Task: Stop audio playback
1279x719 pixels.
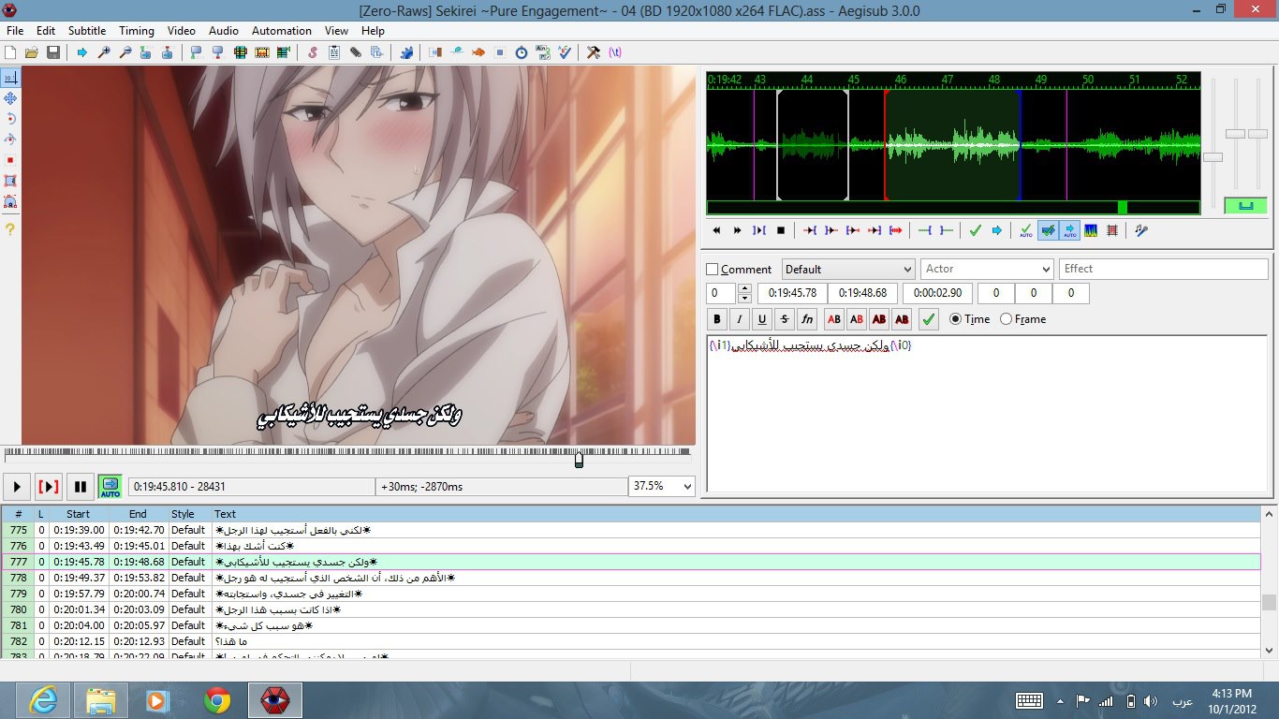Action: [781, 230]
